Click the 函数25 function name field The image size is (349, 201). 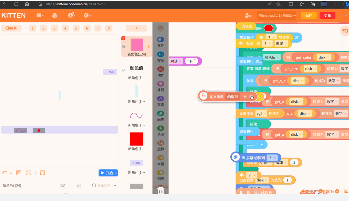click(x=233, y=97)
